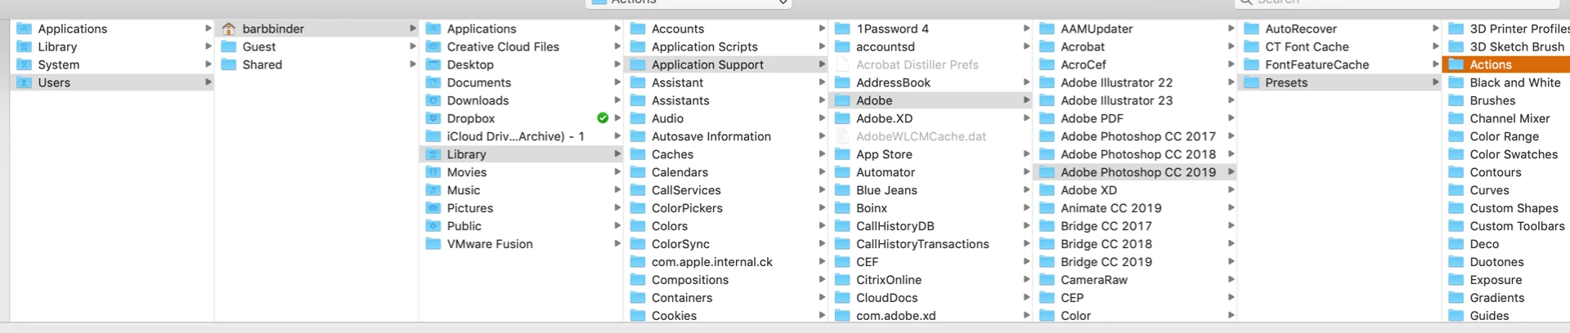Click the 1Password 4 folder icon
This screenshot has height=333, width=1570.
842,29
